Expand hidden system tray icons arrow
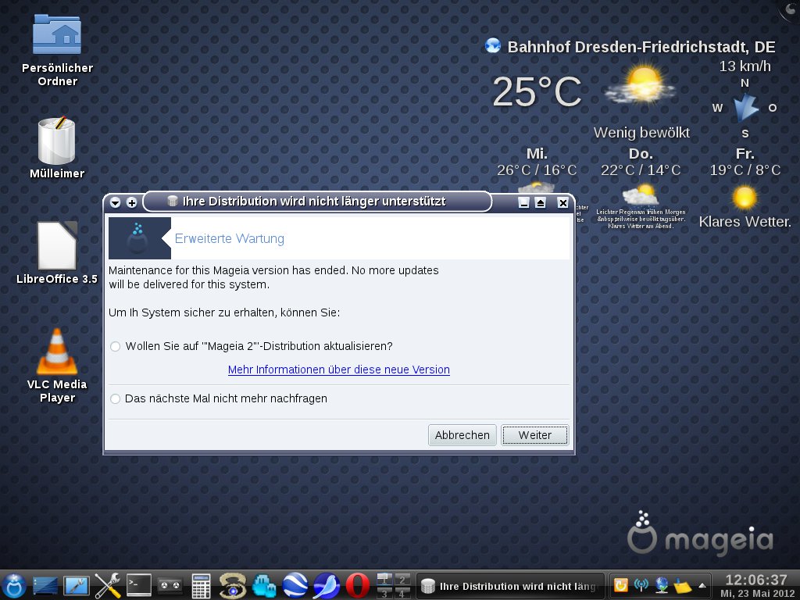The height and width of the screenshot is (600, 800). click(x=702, y=586)
